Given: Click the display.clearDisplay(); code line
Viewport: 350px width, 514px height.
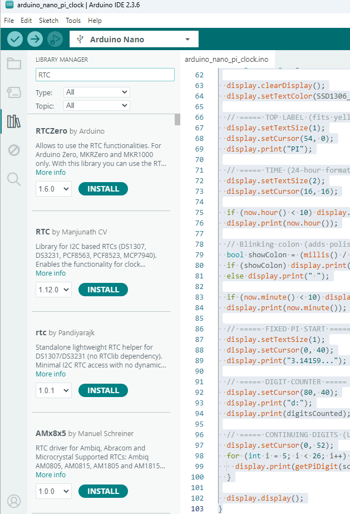Looking at the screenshot, I should click(275, 86).
